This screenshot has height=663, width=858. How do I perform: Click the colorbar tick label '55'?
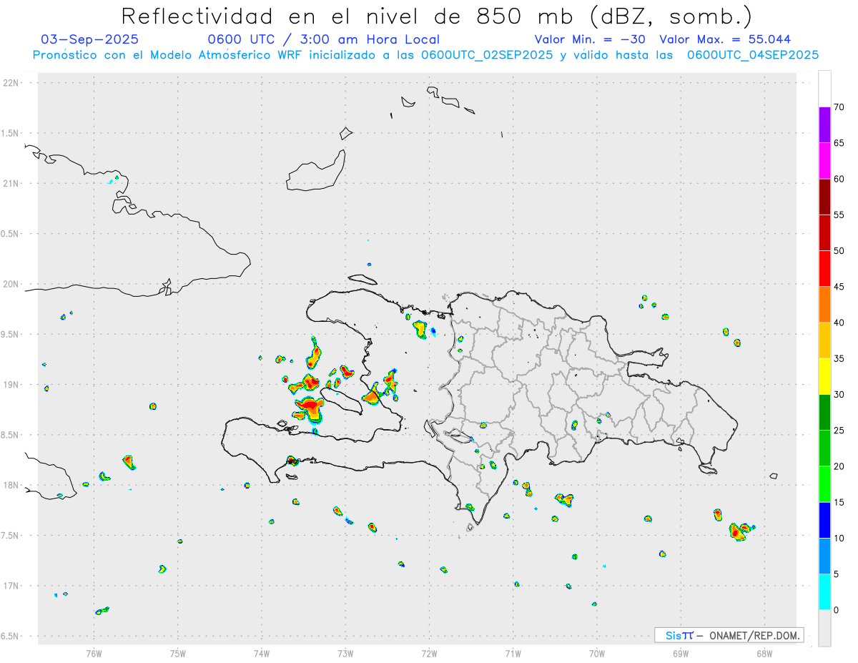point(839,215)
